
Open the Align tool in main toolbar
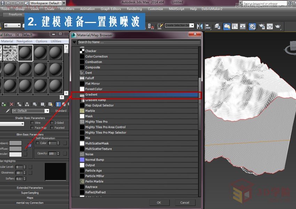pos(208,26)
